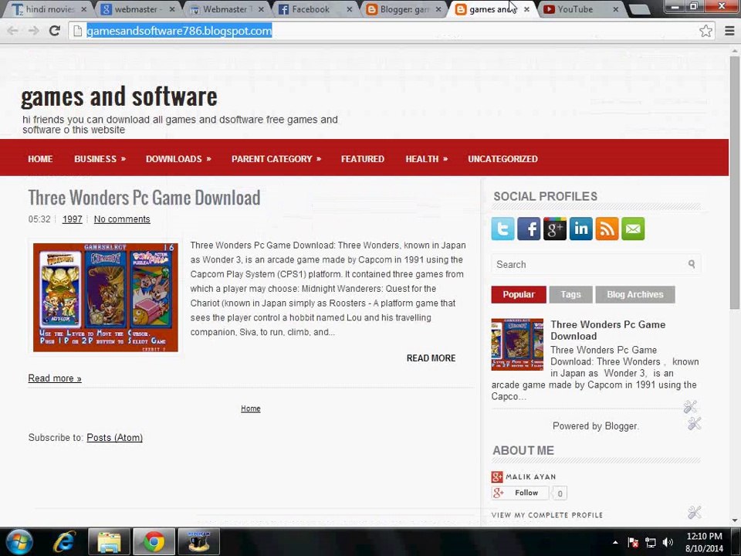Open the Twitter social profile icon
This screenshot has height=556, width=741.
pos(502,229)
